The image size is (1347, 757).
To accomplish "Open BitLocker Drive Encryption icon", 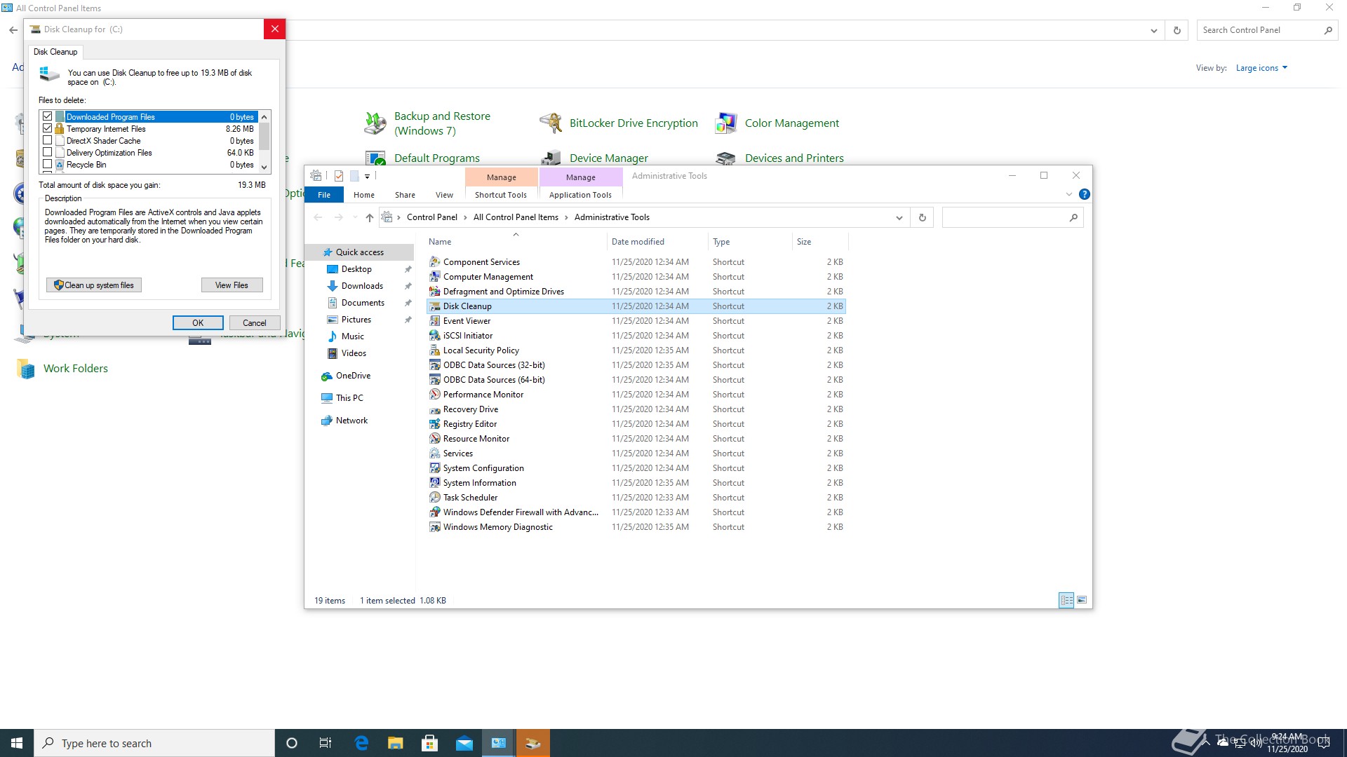I will (551, 123).
